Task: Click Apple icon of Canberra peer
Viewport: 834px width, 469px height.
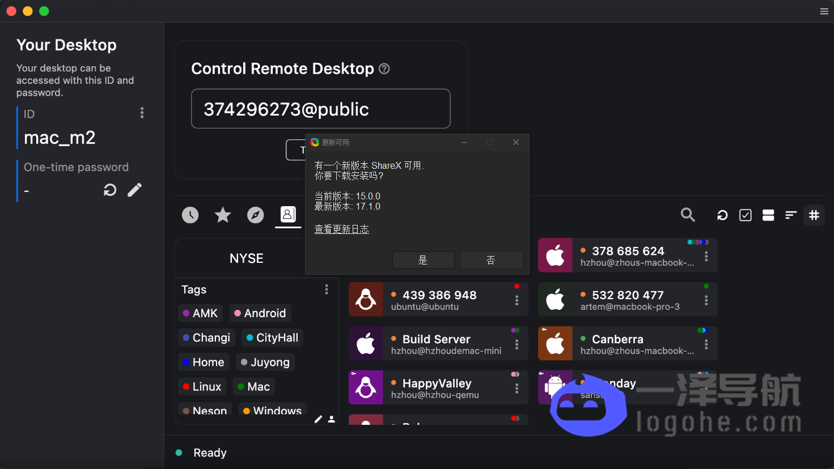Action: (x=555, y=343)
